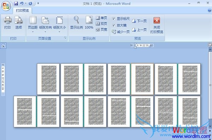Click the vertical scrollbar up arrow

tap(210, 49)
